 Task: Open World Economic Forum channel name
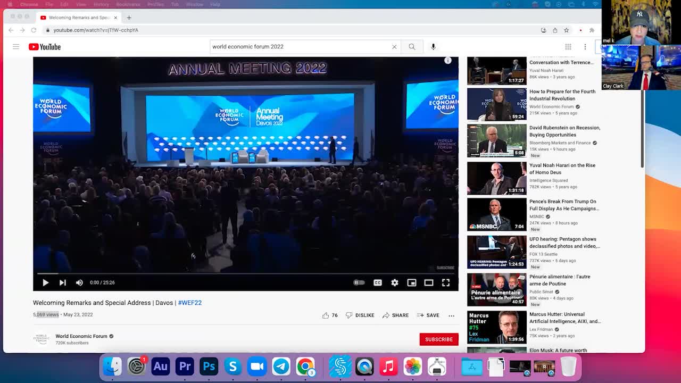coord(81,336)
